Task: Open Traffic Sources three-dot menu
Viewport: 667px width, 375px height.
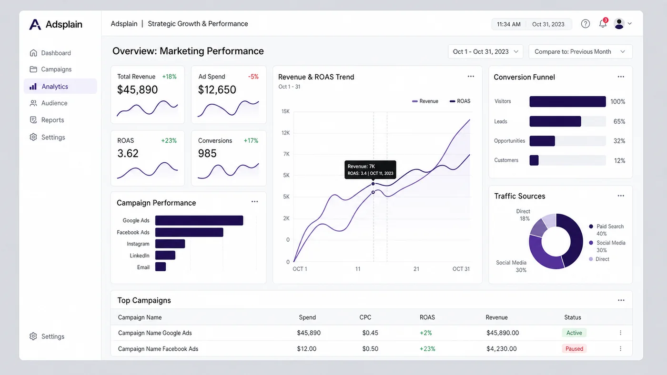Action: point(621,196)
